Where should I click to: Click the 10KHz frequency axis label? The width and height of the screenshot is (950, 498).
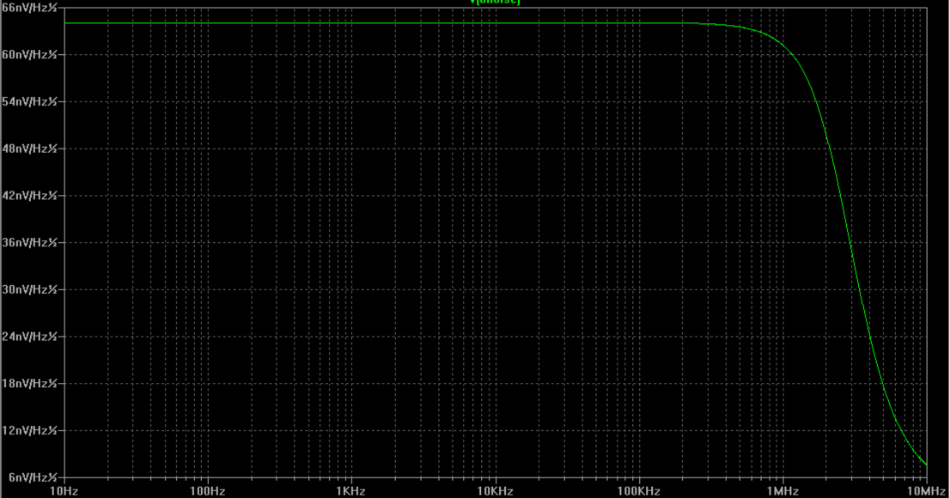pyautogui.click(x=495, y=491)
